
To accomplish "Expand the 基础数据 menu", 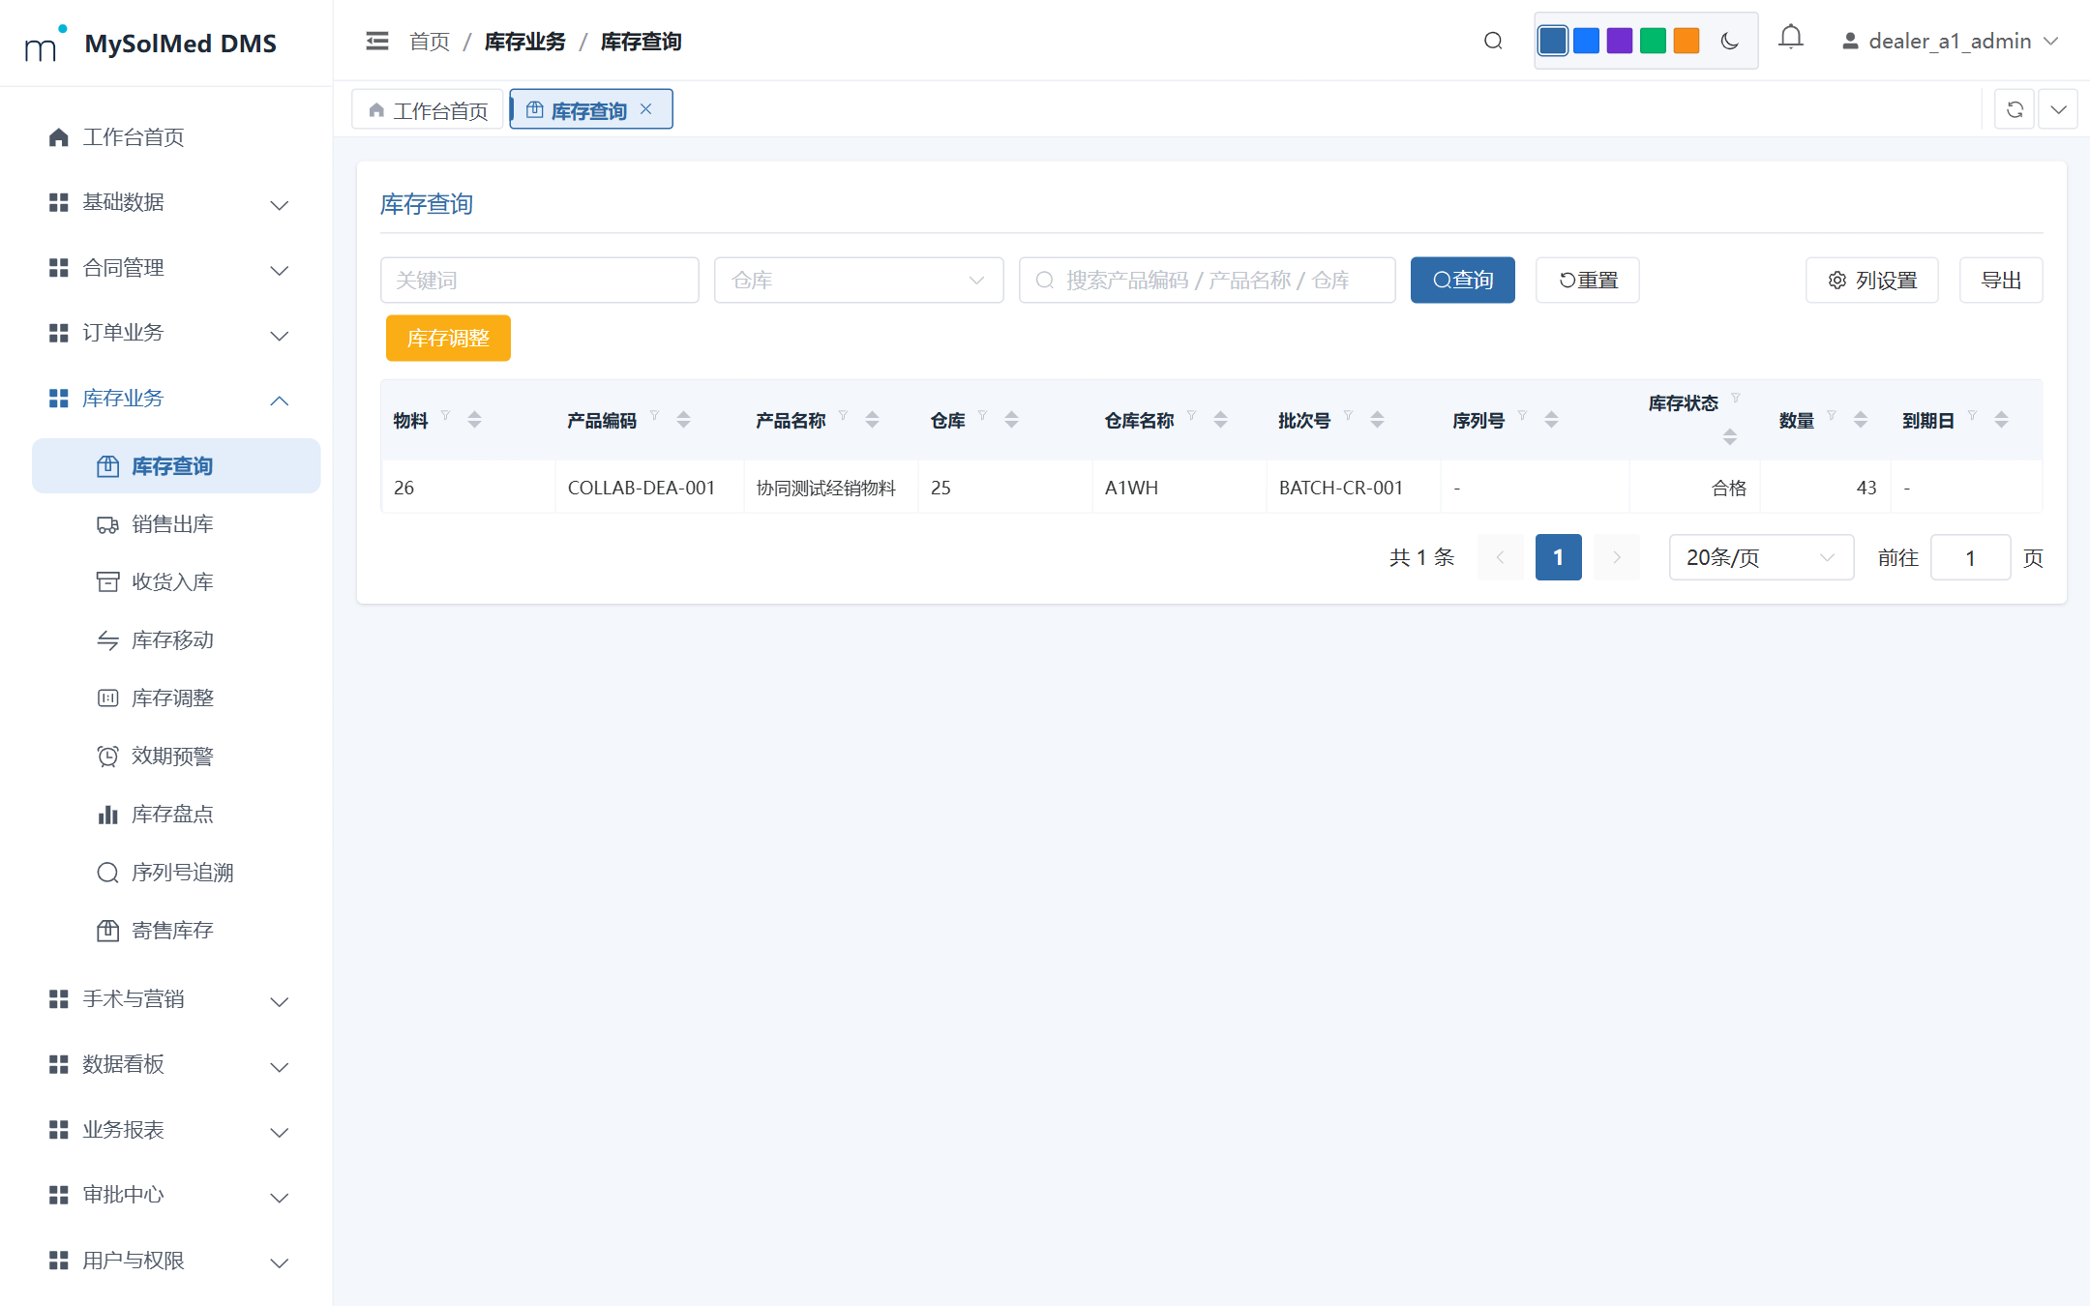I will click(176, 202).
